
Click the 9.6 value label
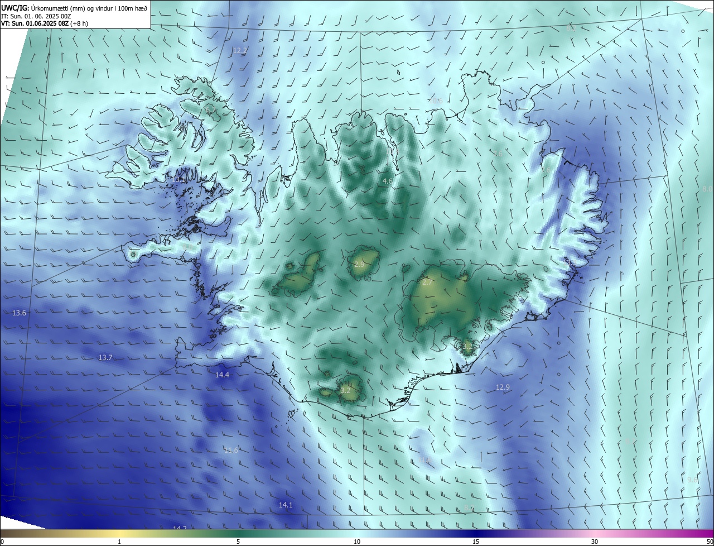tap(692, 480)
